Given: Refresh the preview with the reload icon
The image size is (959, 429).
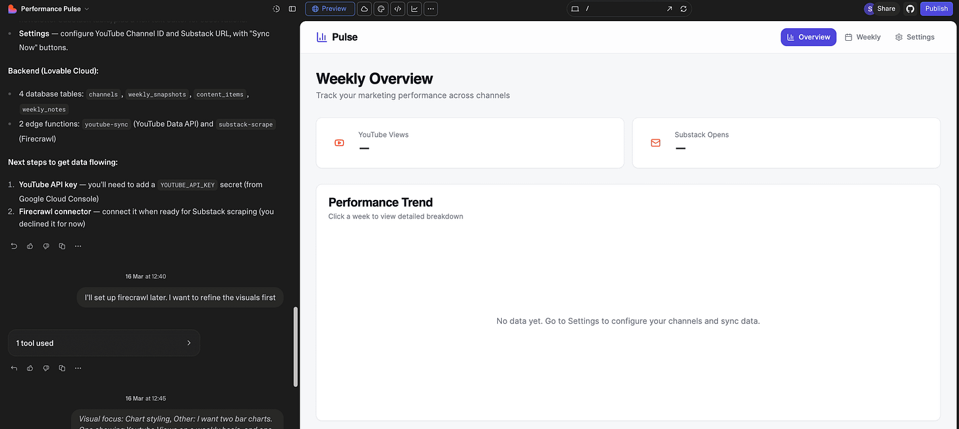Looking at the screenshot, I should pos(684,9).
